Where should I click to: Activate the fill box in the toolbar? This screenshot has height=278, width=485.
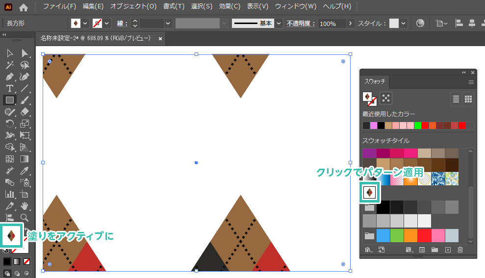(x=12, y=236)
